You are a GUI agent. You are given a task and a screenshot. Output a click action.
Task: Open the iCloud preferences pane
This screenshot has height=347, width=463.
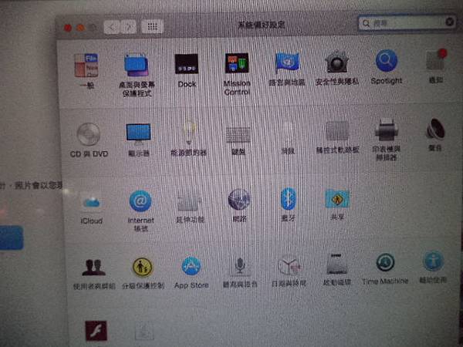92,202
